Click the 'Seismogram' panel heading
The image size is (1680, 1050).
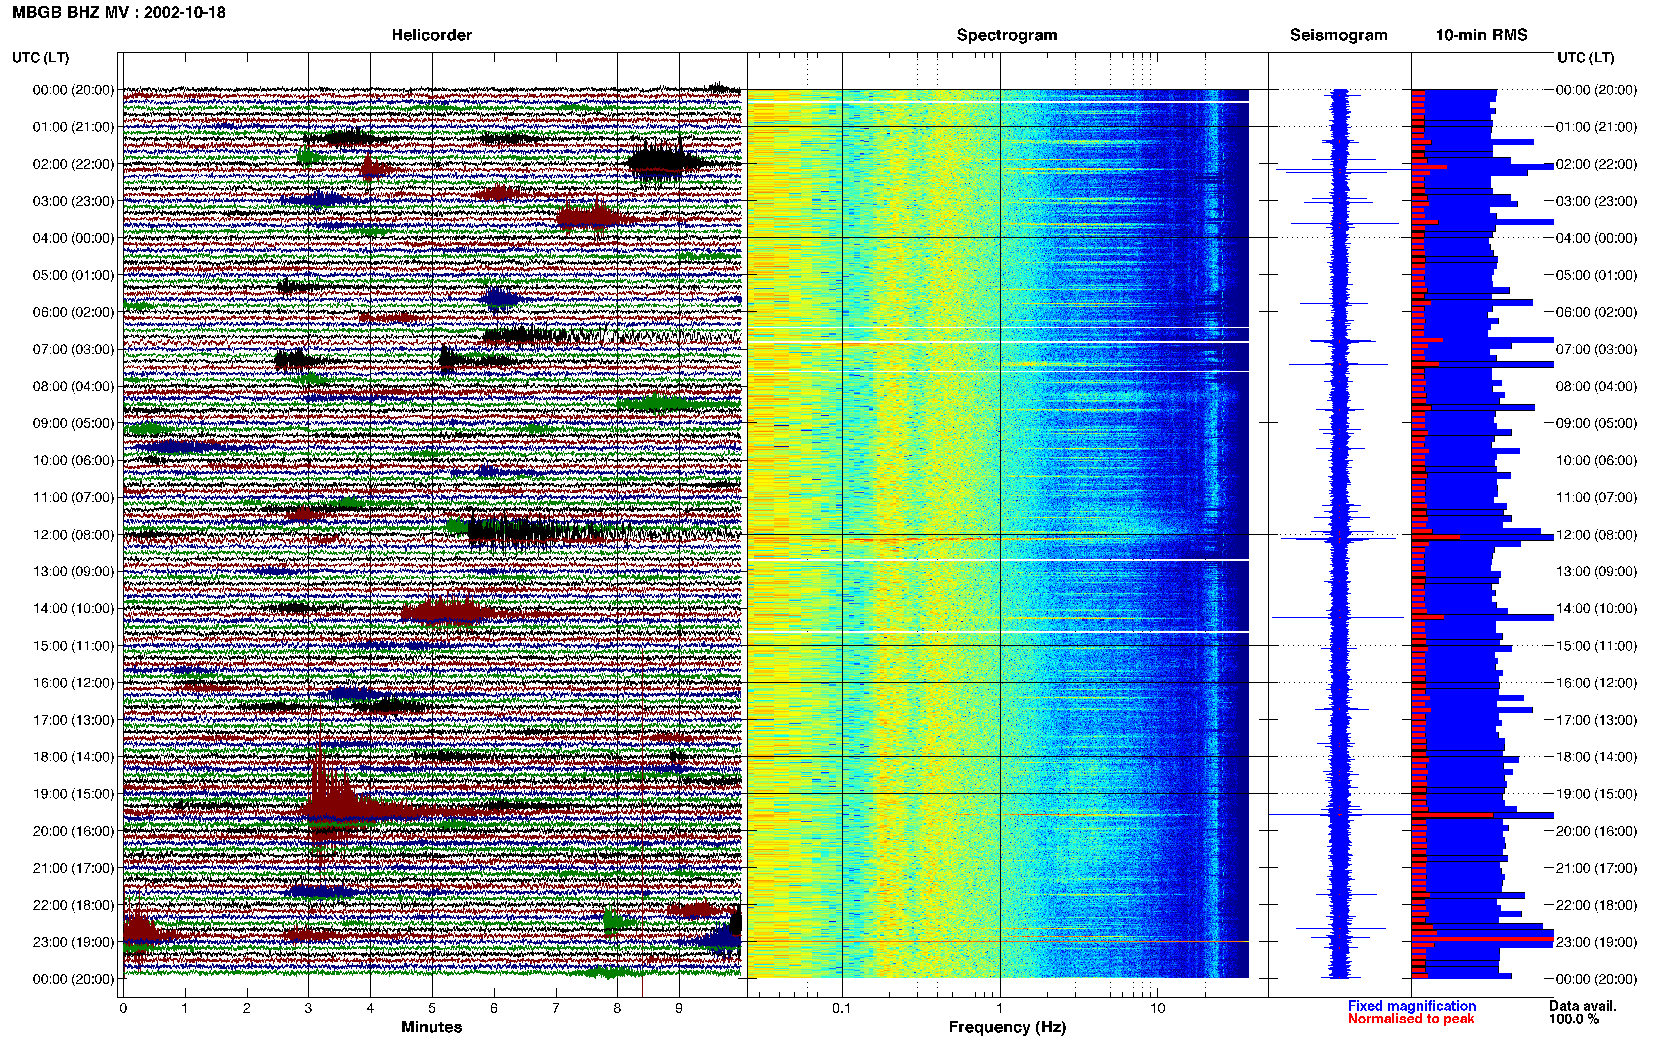tap(1338, 35)
